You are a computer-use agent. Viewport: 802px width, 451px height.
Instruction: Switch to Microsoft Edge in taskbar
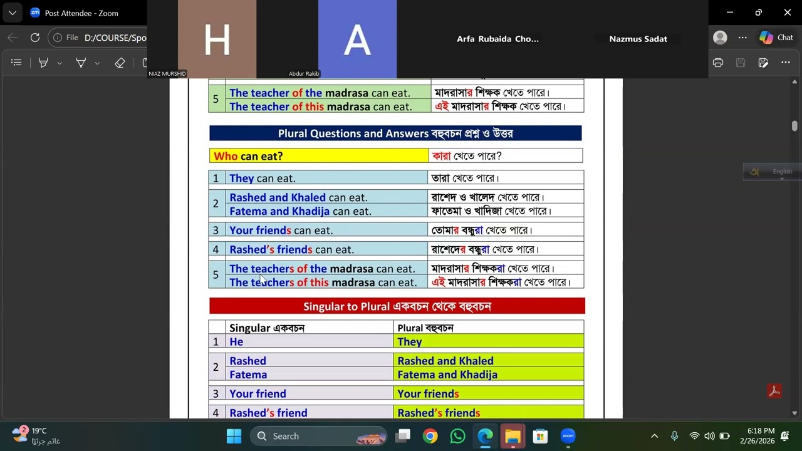[485, 436]
